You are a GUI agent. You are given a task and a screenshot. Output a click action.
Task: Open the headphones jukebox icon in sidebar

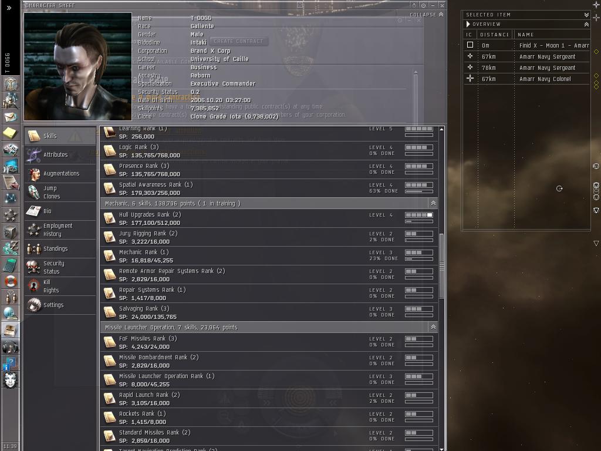point(11,347)
